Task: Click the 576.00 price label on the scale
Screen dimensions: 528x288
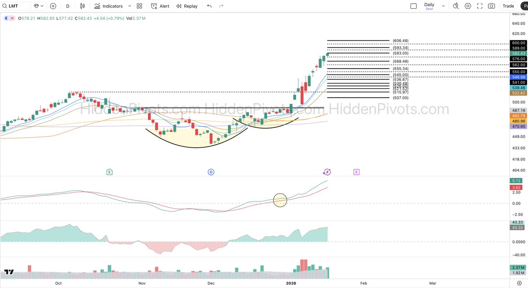Action: click(519, 58)
